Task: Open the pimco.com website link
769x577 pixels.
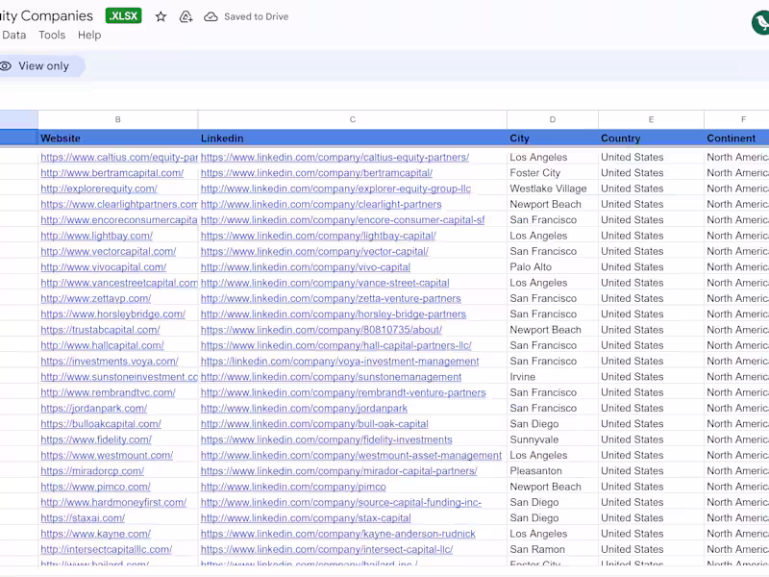Action: click(95, 487)
